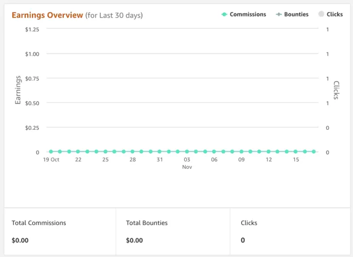The height and width of the screenshot is (257, 353).
Task: Click the data point above 22
Action: tap(78, 151)
